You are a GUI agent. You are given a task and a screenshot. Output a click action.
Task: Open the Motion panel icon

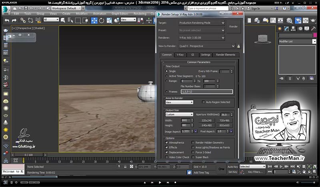[x=300, y=28]
